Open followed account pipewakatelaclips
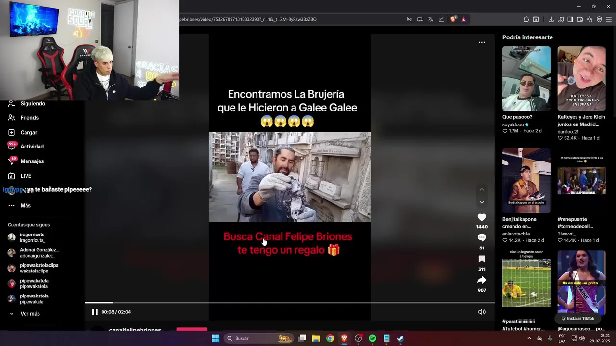The width and height of the screenshot is (616, 346). [x=39, y=268]
